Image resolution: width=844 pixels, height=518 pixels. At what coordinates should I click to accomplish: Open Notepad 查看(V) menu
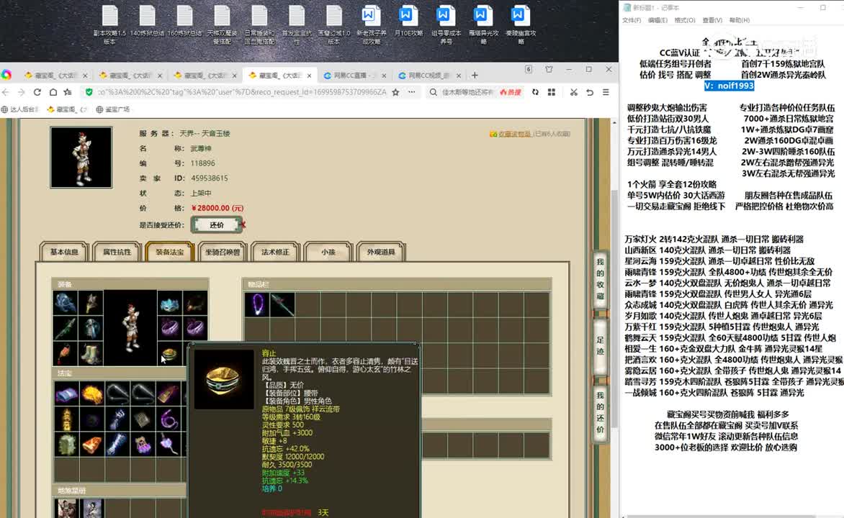(x=711, y=20)
